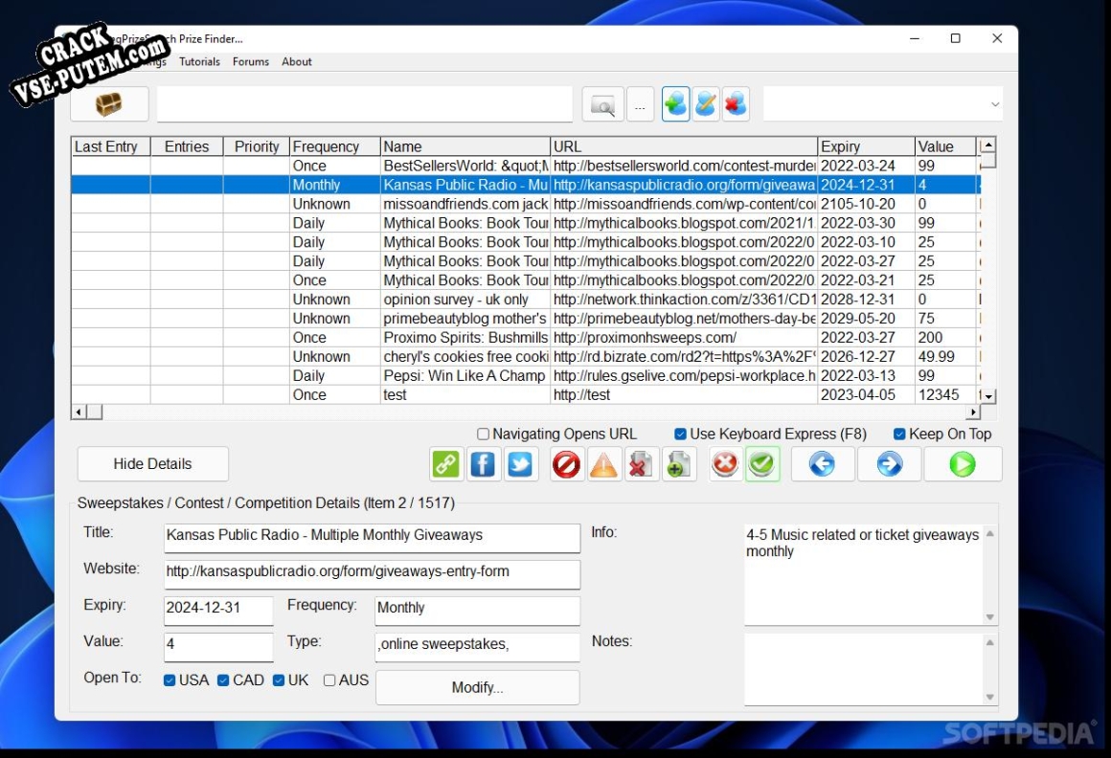Image resolution: width=1111 pixels, height=758 pixels.
Task: Add entry document with green plus
Action: tap(678, 464)
